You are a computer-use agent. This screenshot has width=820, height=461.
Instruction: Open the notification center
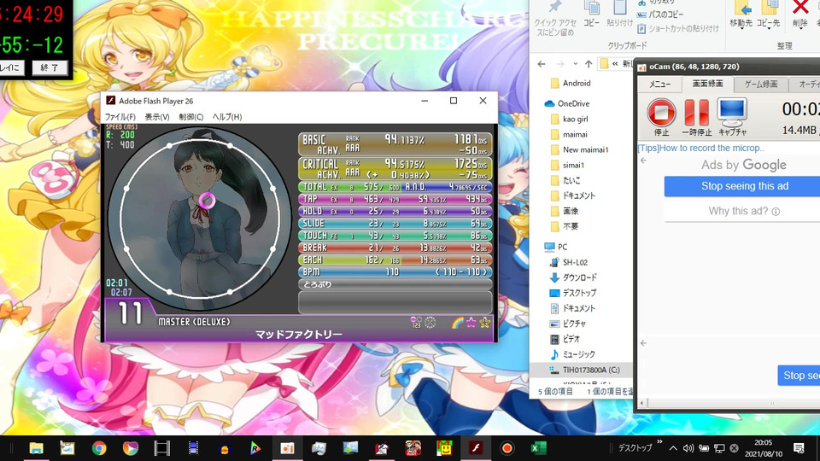tap(799, 448)
